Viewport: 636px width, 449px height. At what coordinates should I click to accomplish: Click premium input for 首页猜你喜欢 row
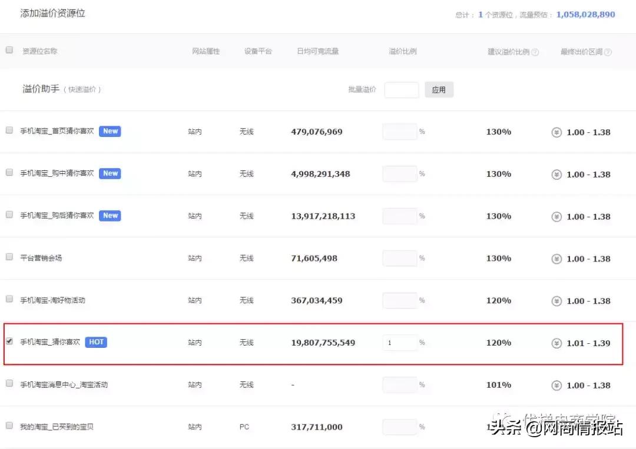pos(399,132)
